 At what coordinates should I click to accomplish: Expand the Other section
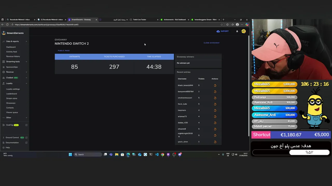click(x=15, y=118)
